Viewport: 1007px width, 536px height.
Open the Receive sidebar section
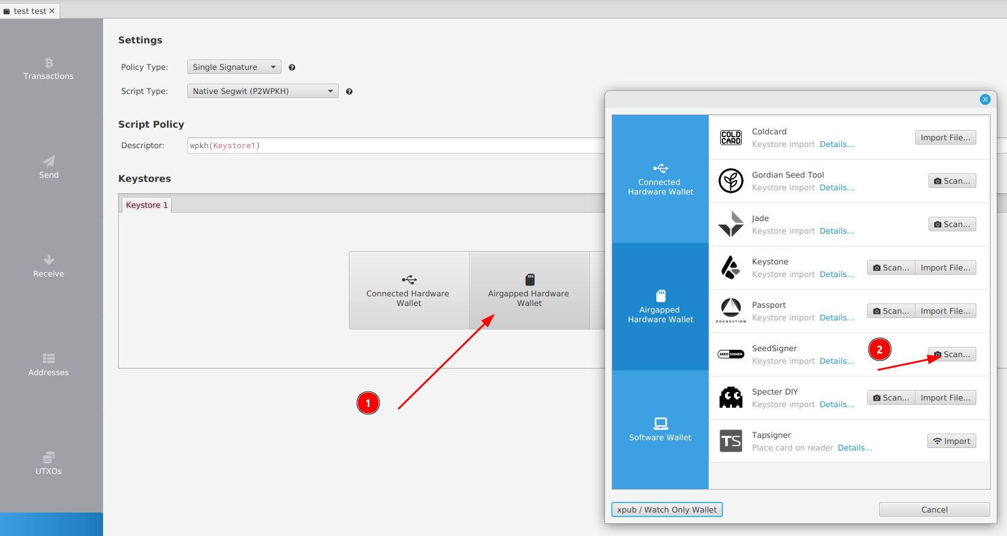(x=49, y=266)
